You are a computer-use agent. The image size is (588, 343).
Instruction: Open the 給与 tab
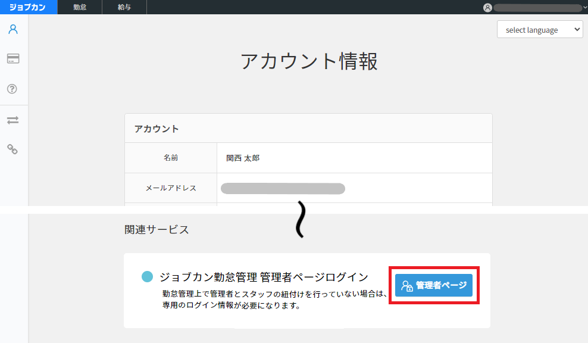124,7
